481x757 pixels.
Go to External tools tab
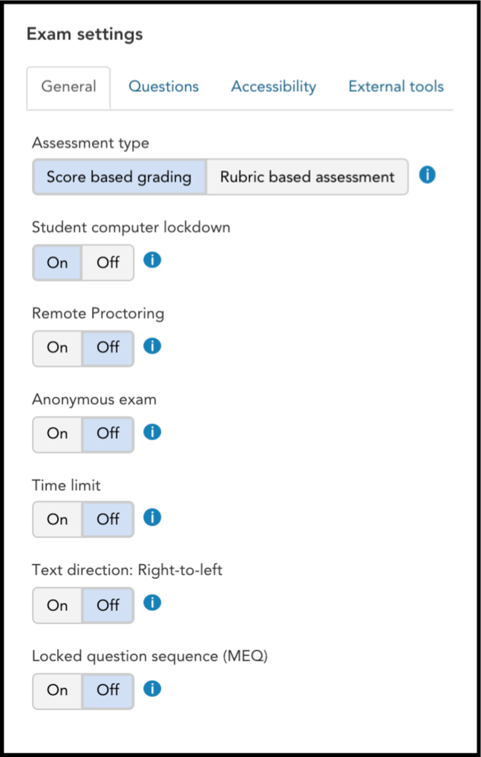pos(396,86)
